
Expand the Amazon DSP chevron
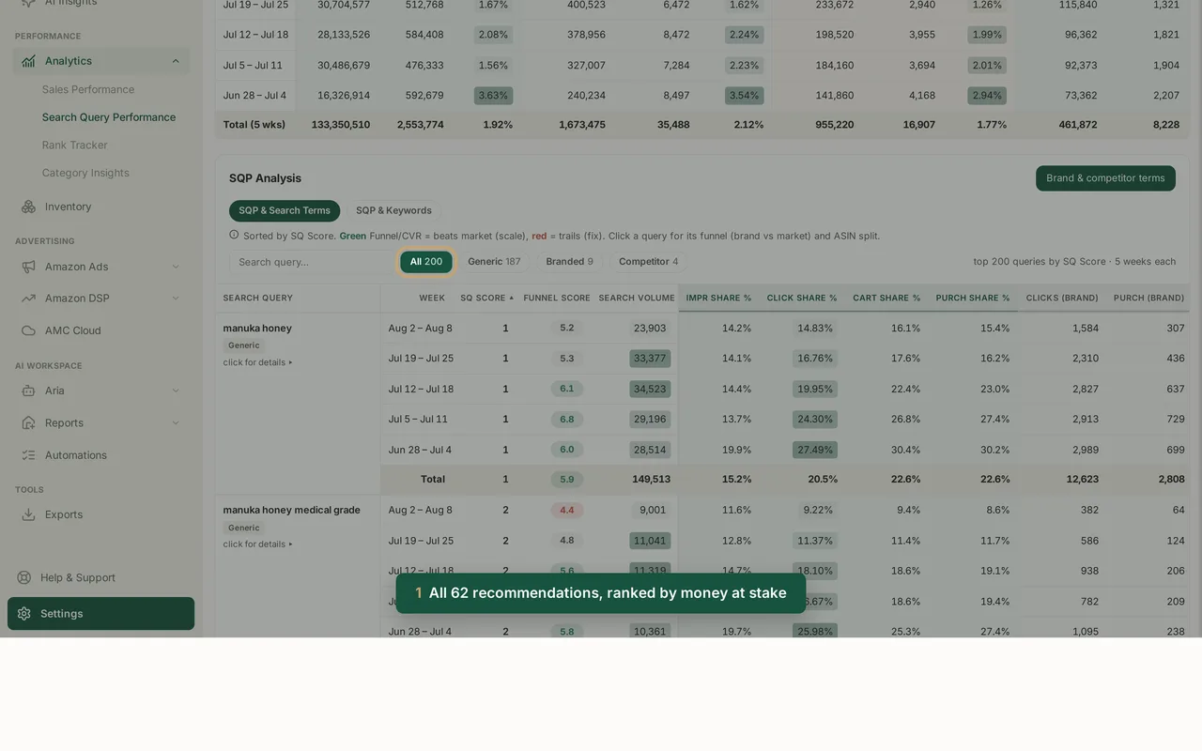click(176, 299)
